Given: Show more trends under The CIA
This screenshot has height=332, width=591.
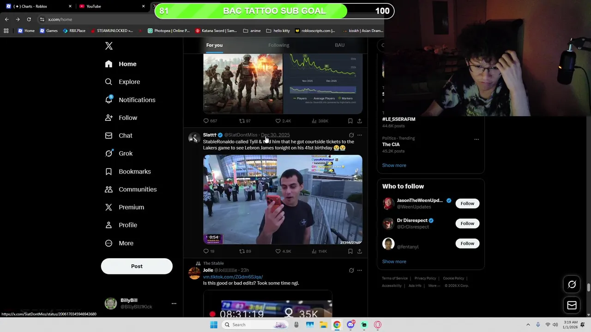Looking at the screenshot, I should point(394,165).
